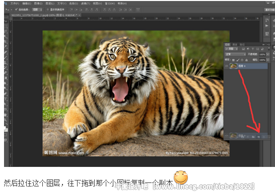Filter layers by type layer icon

tap(253, 49)
